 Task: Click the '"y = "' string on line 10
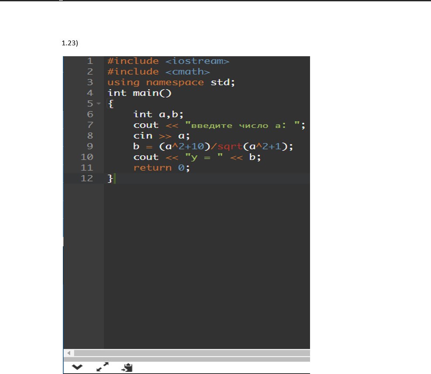[x=204, y=157]
